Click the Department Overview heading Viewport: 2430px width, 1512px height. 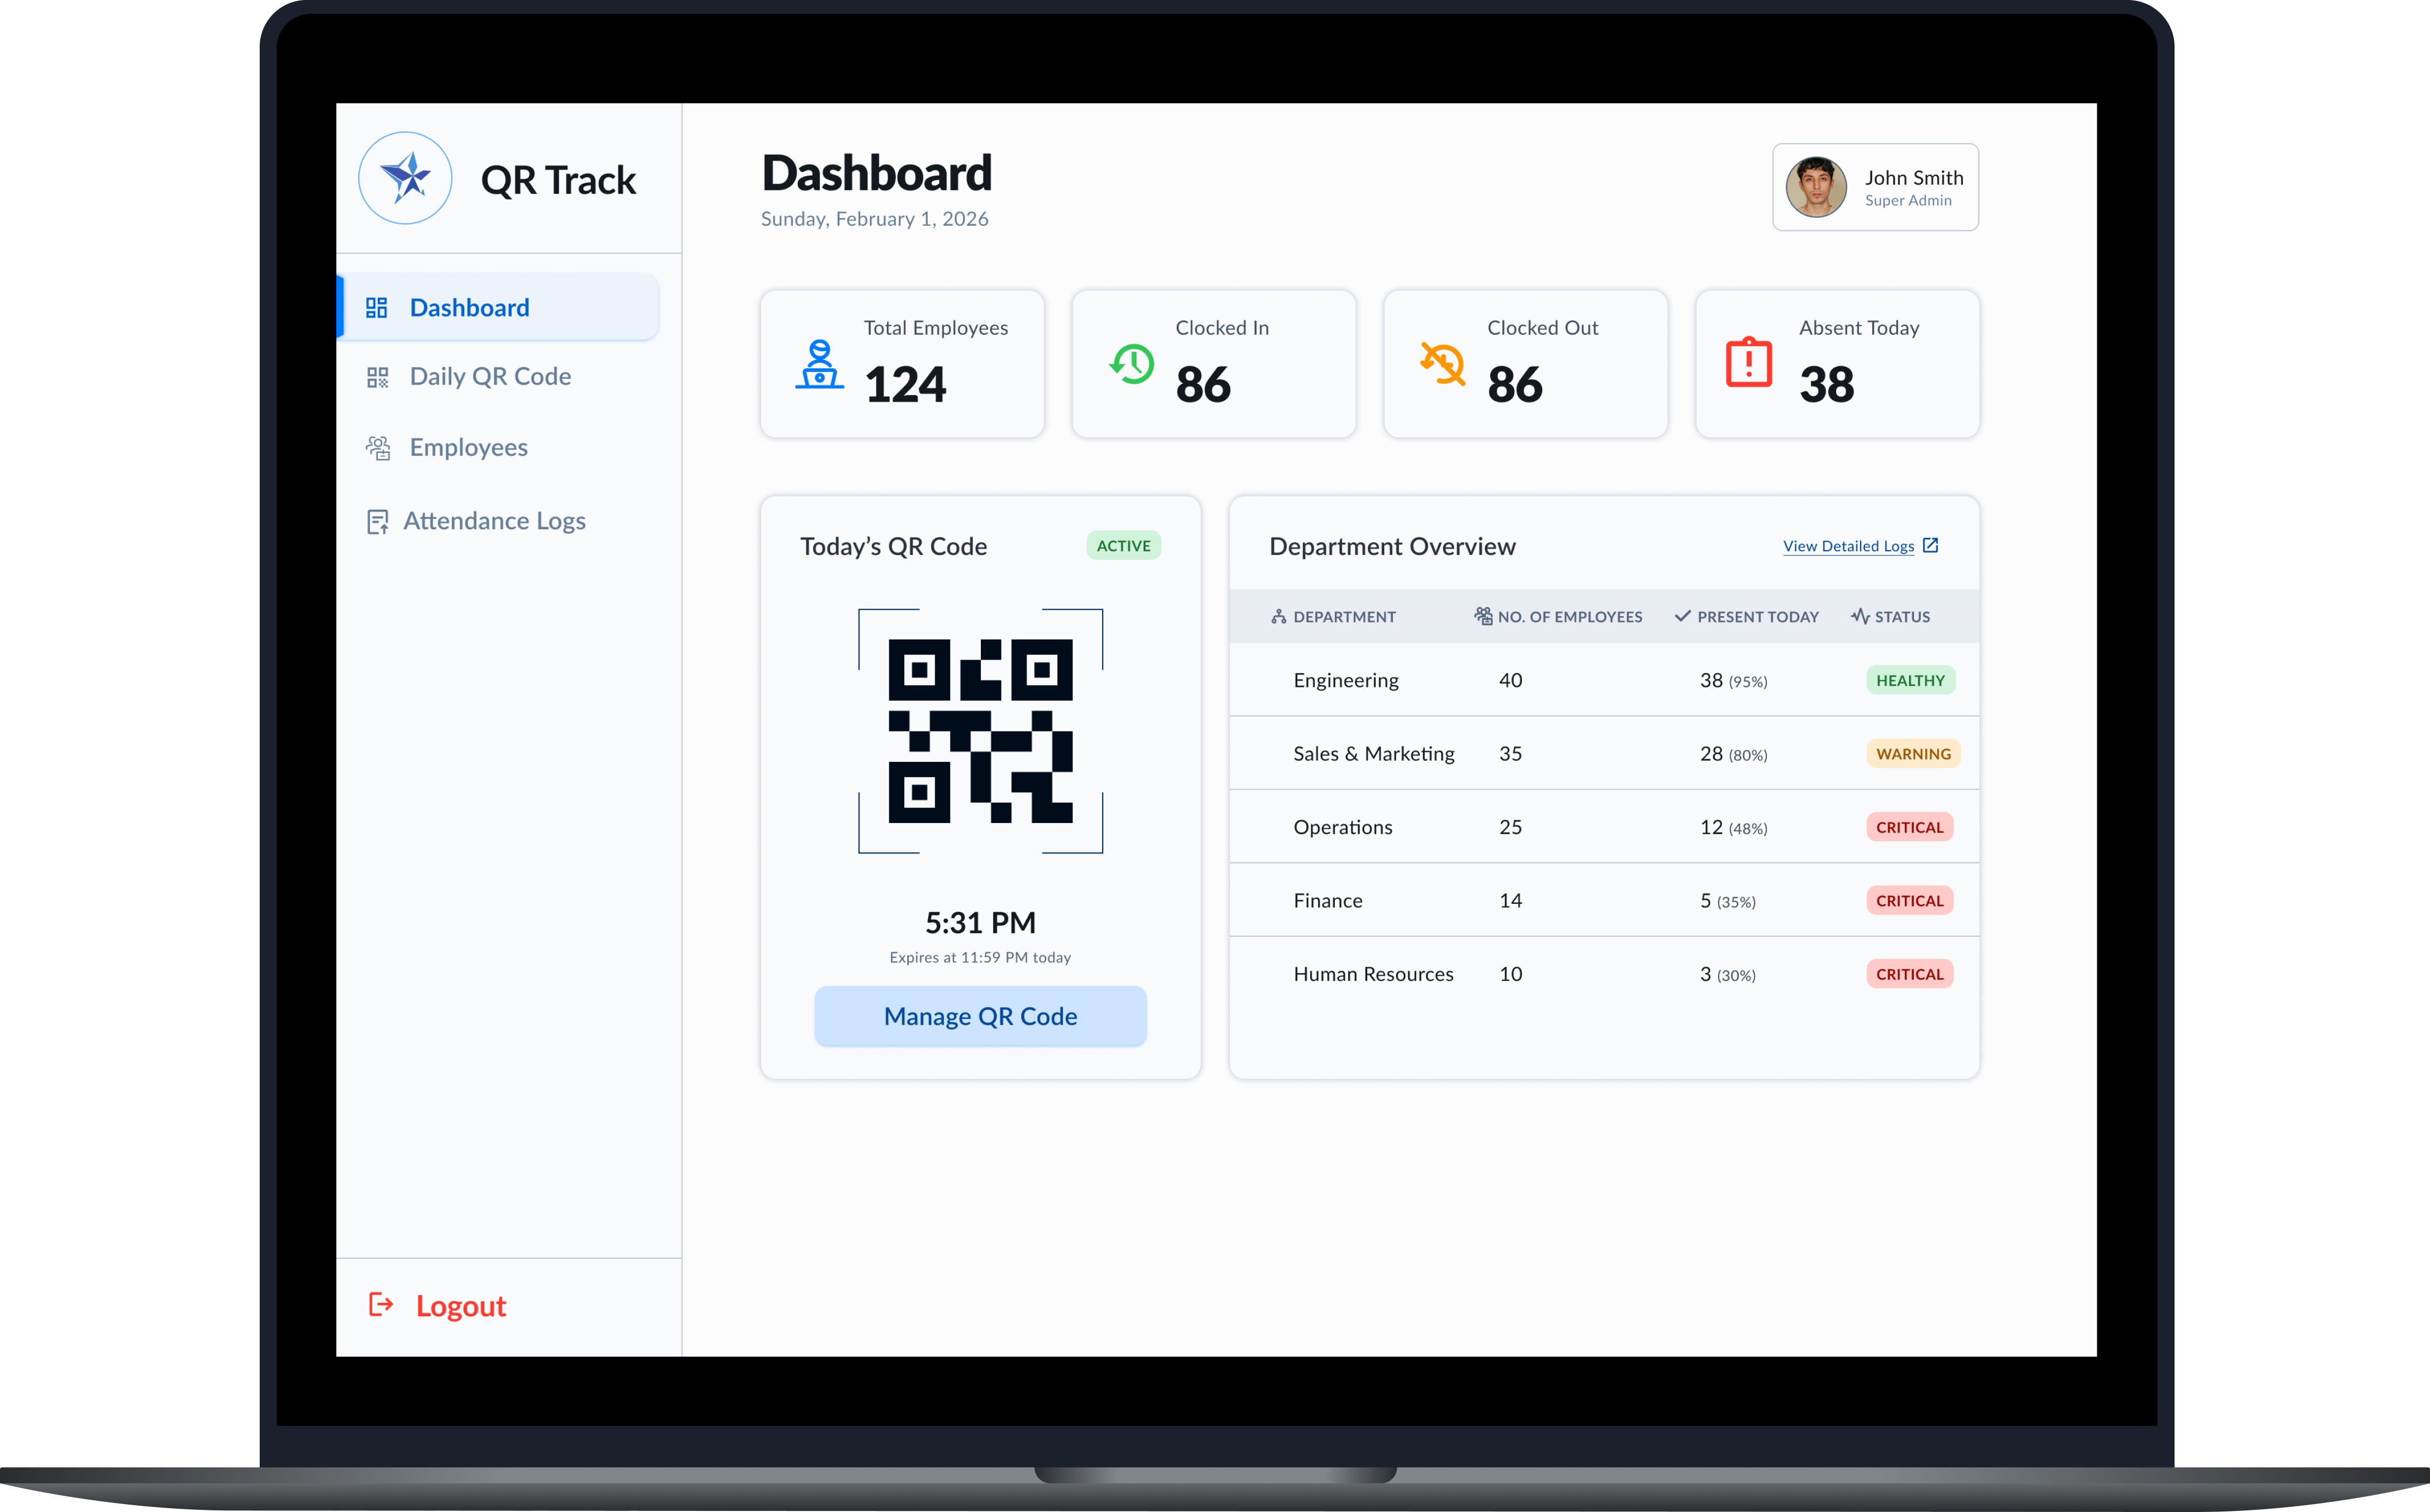pos(1392,546)
